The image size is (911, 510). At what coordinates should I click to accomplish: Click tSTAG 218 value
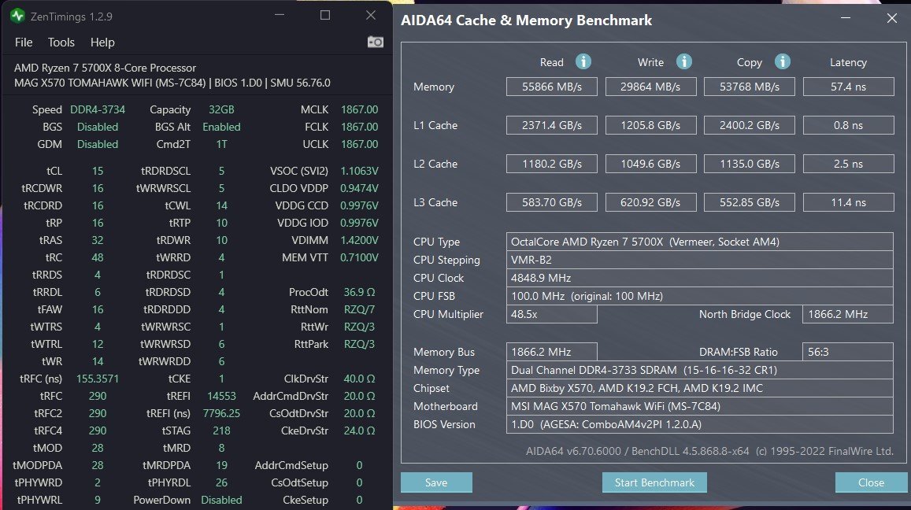[221, 431]
